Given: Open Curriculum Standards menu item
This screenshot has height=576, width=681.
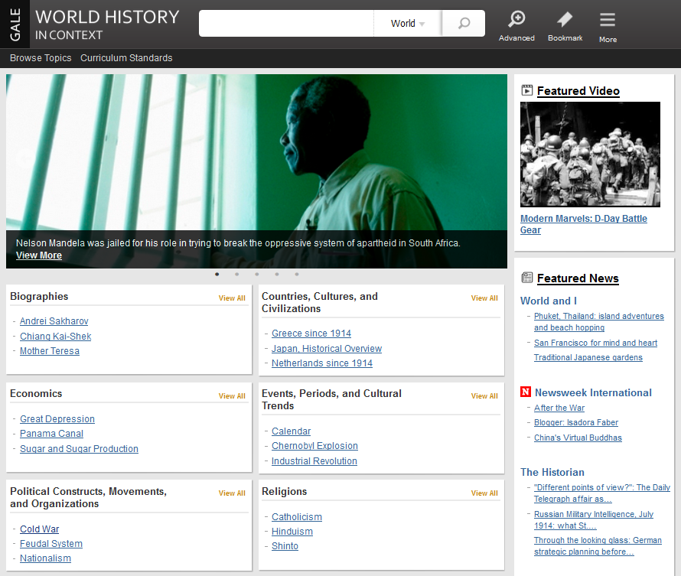Looking at the screenshot, I should [x=126, y=58].
